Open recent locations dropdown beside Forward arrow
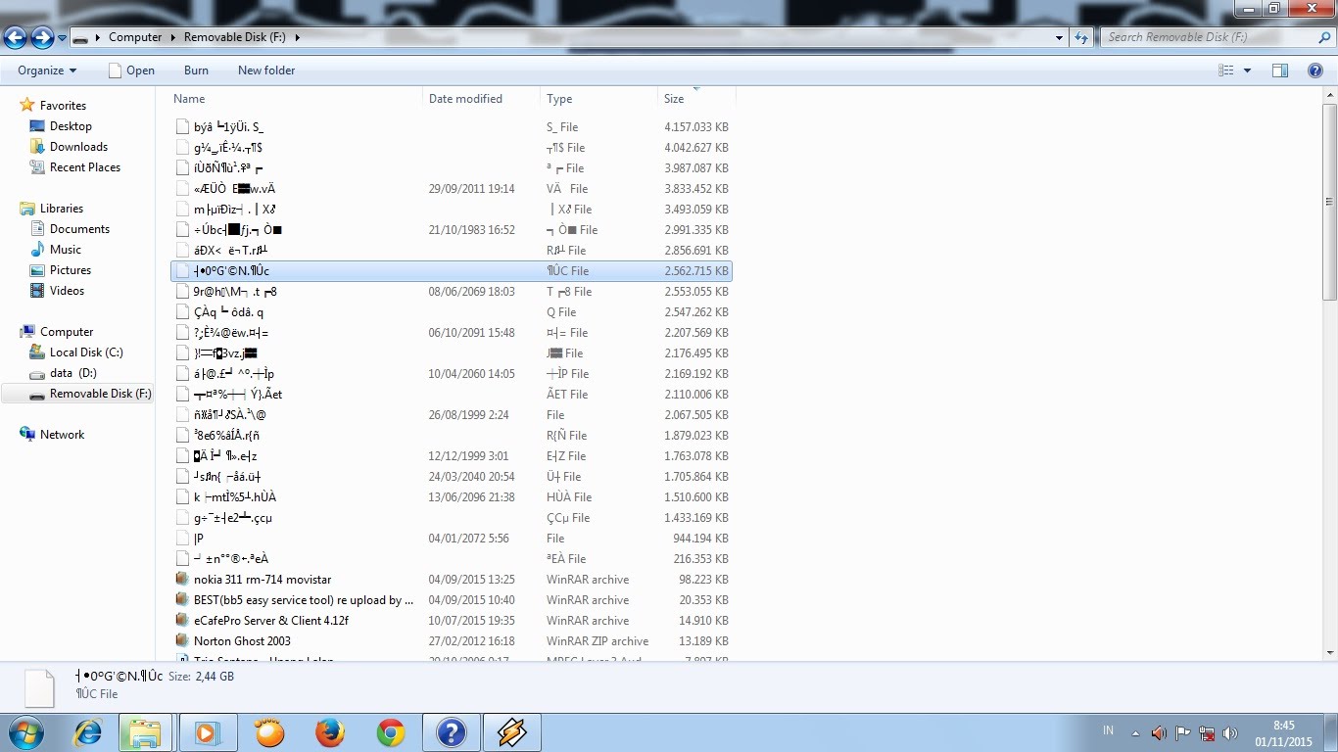 coord(62,38)
